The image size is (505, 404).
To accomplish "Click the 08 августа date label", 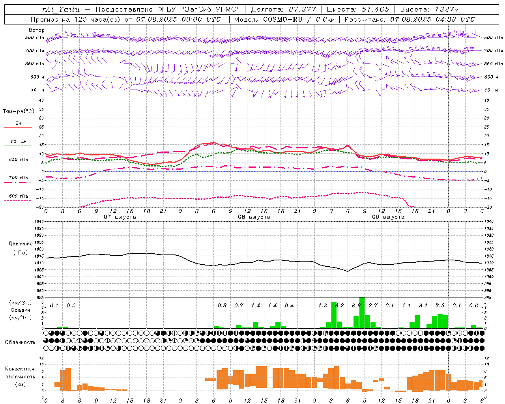I will [x=254, y=217].
